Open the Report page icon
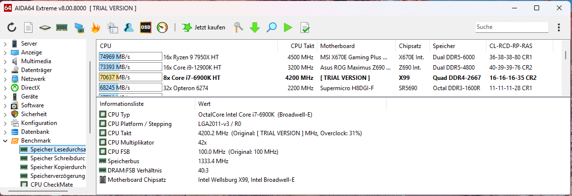572x196 pixels. (29, 27)
